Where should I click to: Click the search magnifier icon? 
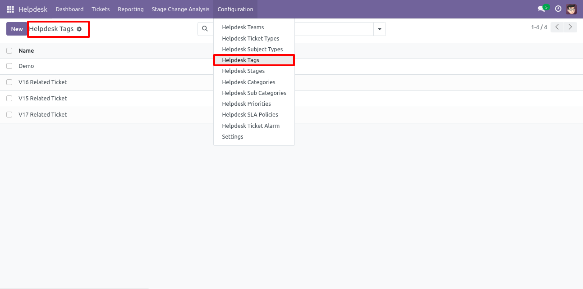tap(205, 29)
